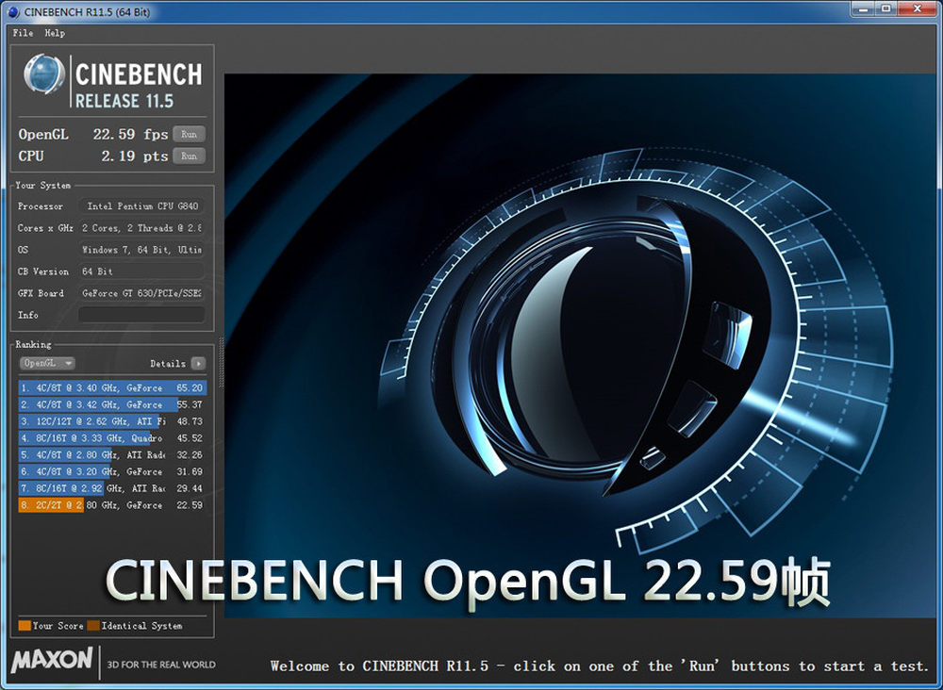The image size is (943, 690).
Task: Click the Cores x GHz value field
Action: point(141,228)
